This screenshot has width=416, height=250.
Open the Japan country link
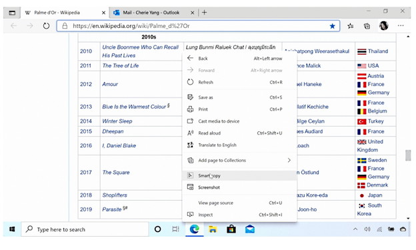(x=375, y=195)
